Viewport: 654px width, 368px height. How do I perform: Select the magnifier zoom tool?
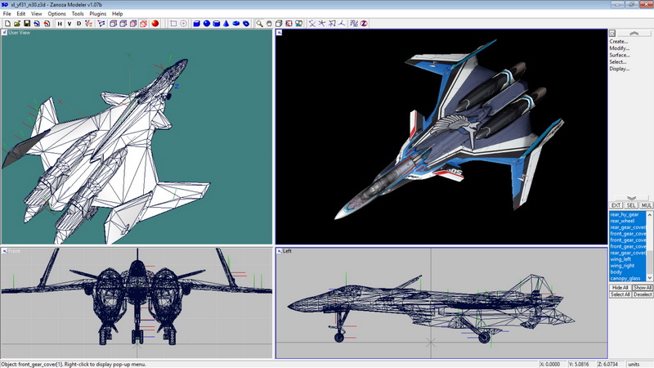point(259,24)
